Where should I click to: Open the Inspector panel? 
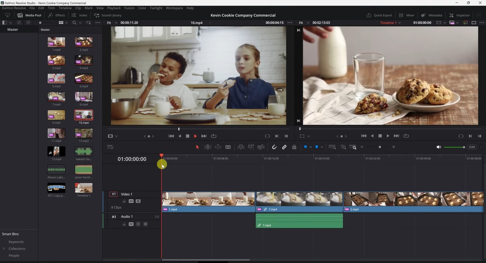459,15
